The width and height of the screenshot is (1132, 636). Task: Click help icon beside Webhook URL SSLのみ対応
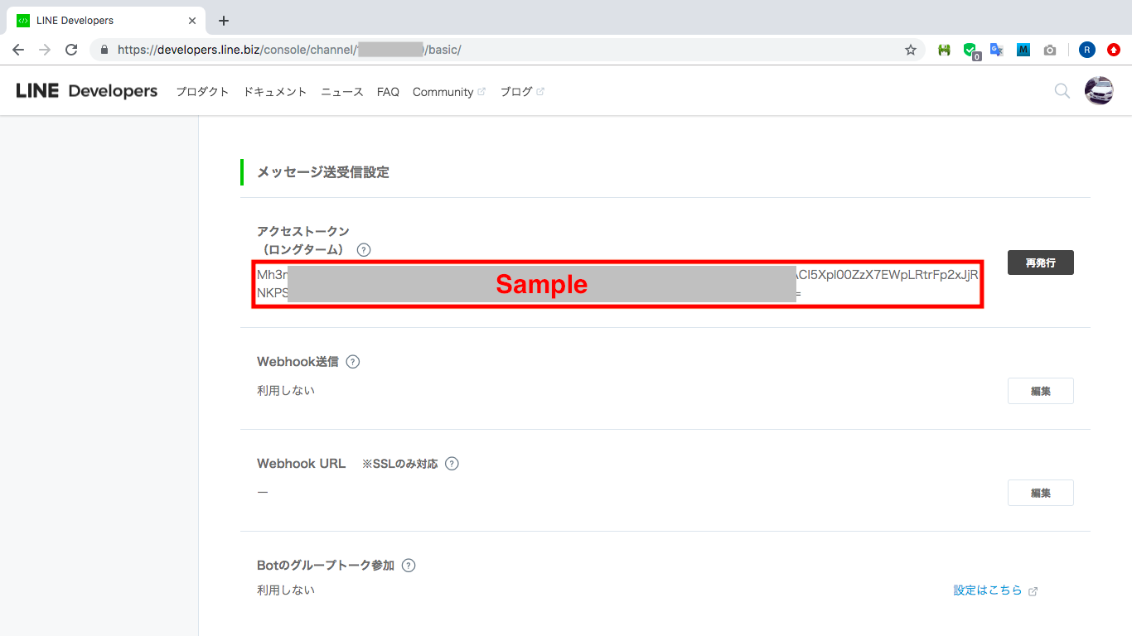tap(452, 464)
